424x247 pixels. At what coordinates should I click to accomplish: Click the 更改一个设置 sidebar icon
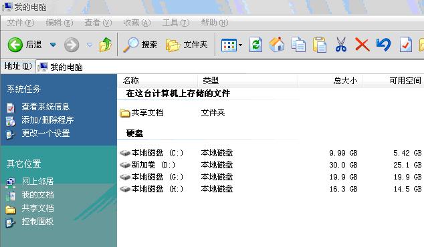pos(11,134)
